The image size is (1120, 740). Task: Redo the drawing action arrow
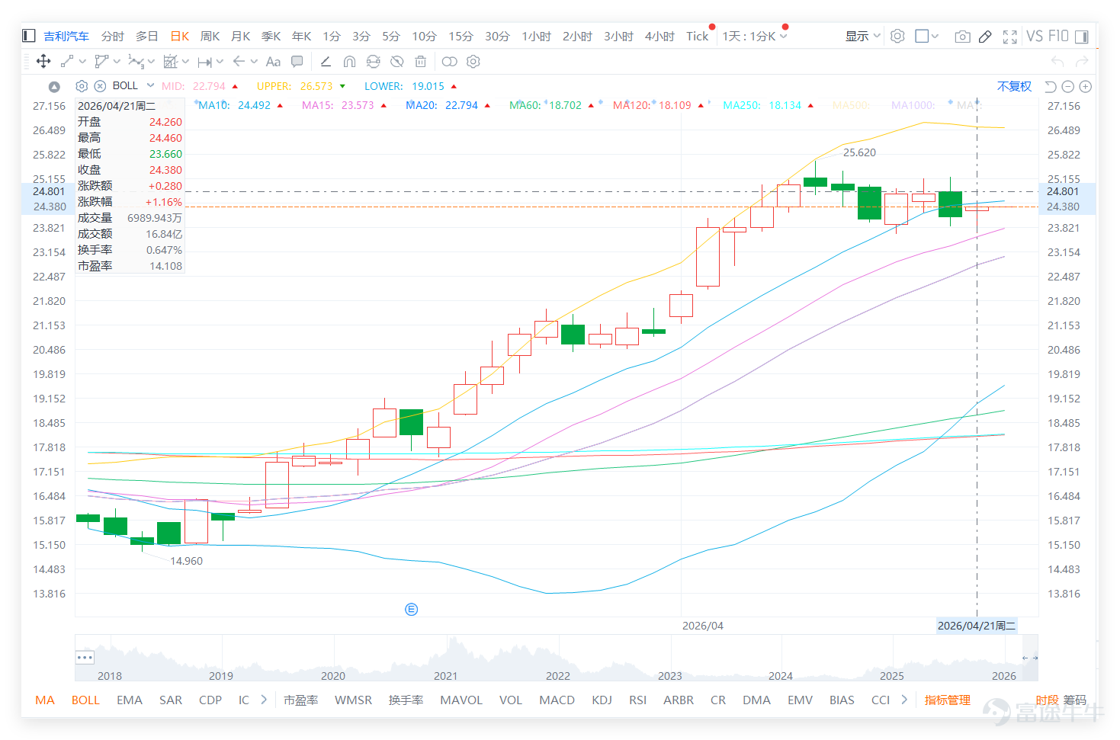click(1082, 62)
